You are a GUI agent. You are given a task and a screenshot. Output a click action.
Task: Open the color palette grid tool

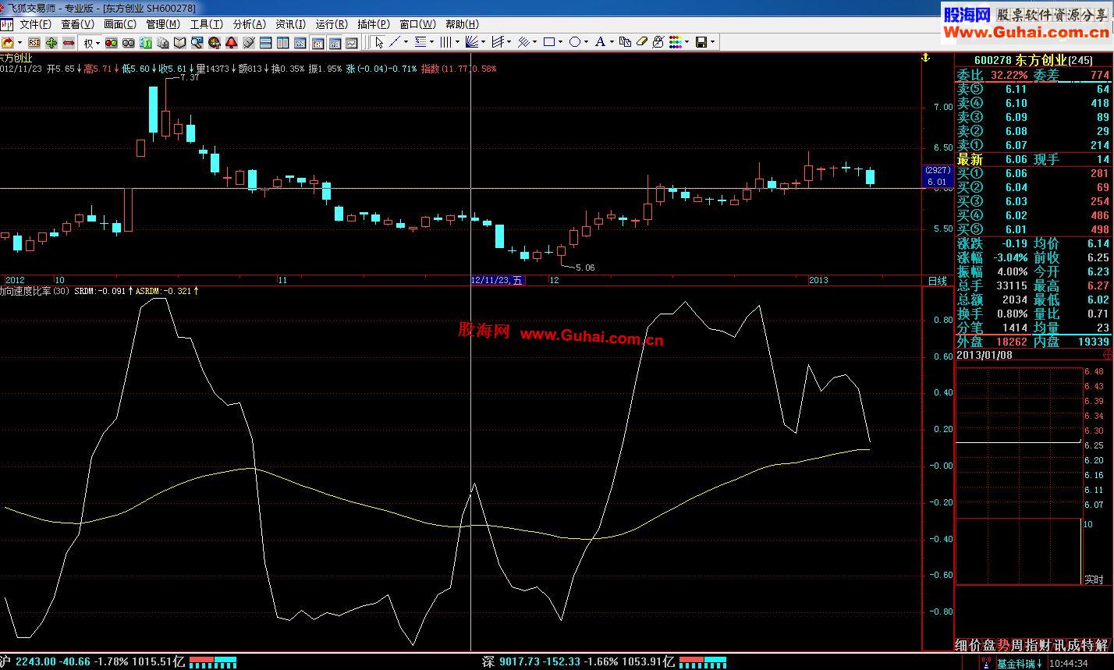[x=676, y=42]
